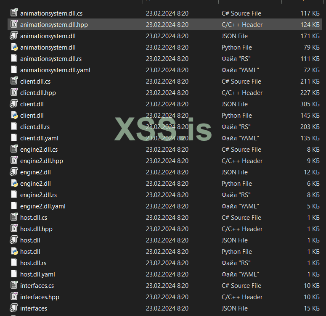Click the C# Source File type of host.dll.cs
Screen dimensions: 326x316
coord(241,218)
